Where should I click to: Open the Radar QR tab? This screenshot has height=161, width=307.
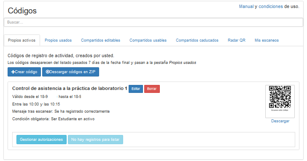click(237, 40)
